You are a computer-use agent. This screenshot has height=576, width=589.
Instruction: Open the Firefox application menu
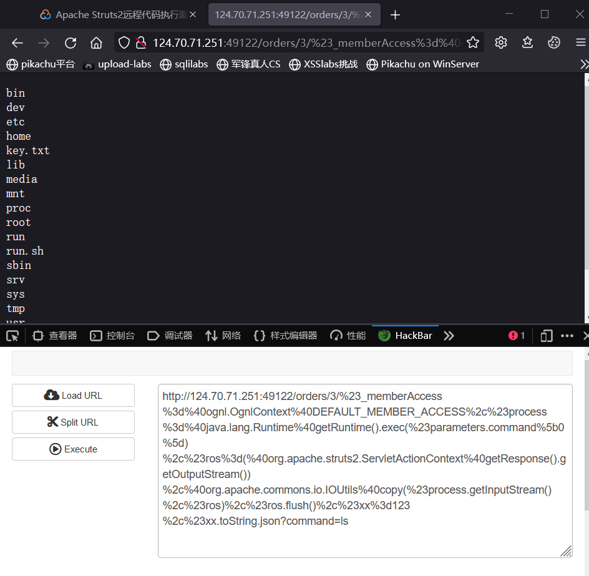(x=581, y=42)
